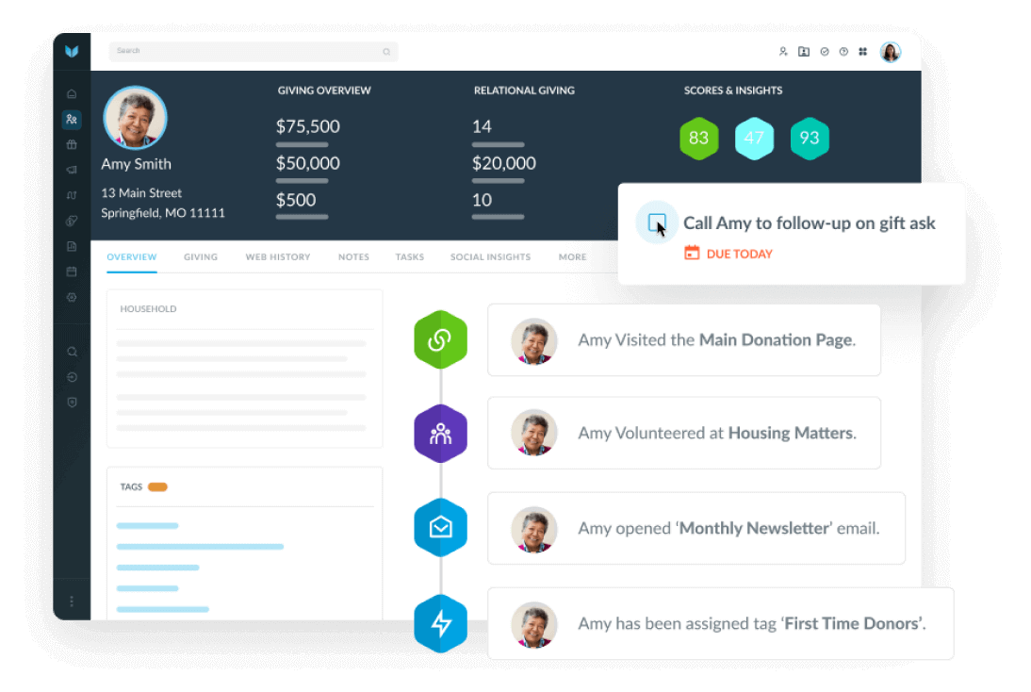Open the user profile avatar menu
The width and height of the screenshot is (1031, 692).
(x=891, y=52)
